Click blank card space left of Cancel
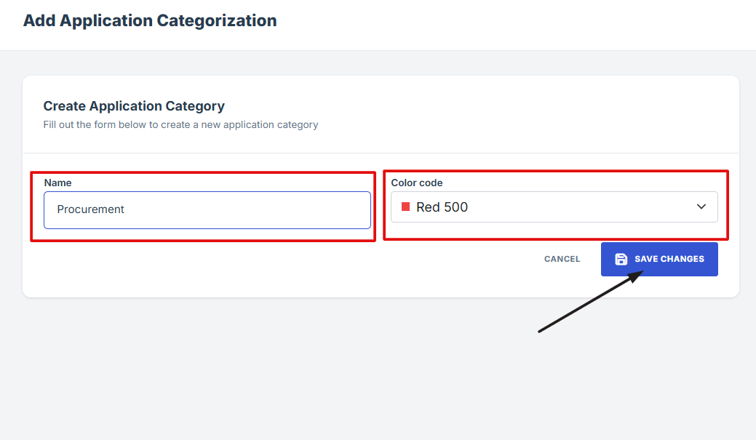This screenshot has width=756, height=440. pos(291,269)
